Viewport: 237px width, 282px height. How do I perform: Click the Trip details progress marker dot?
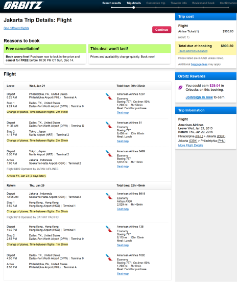tap(134, 8)
